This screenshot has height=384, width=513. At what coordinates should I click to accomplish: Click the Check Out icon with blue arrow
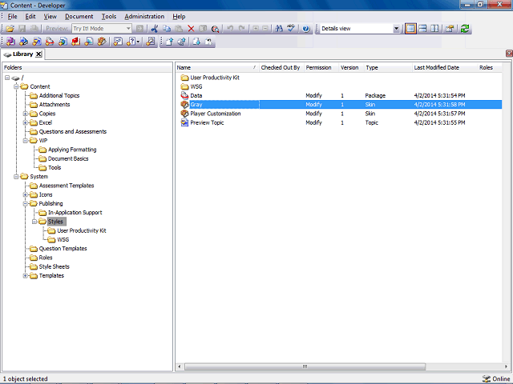(x=182, y=42)
